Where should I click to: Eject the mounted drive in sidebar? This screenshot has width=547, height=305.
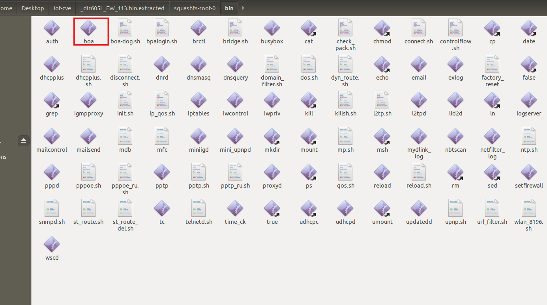click(x=24, y=141)
